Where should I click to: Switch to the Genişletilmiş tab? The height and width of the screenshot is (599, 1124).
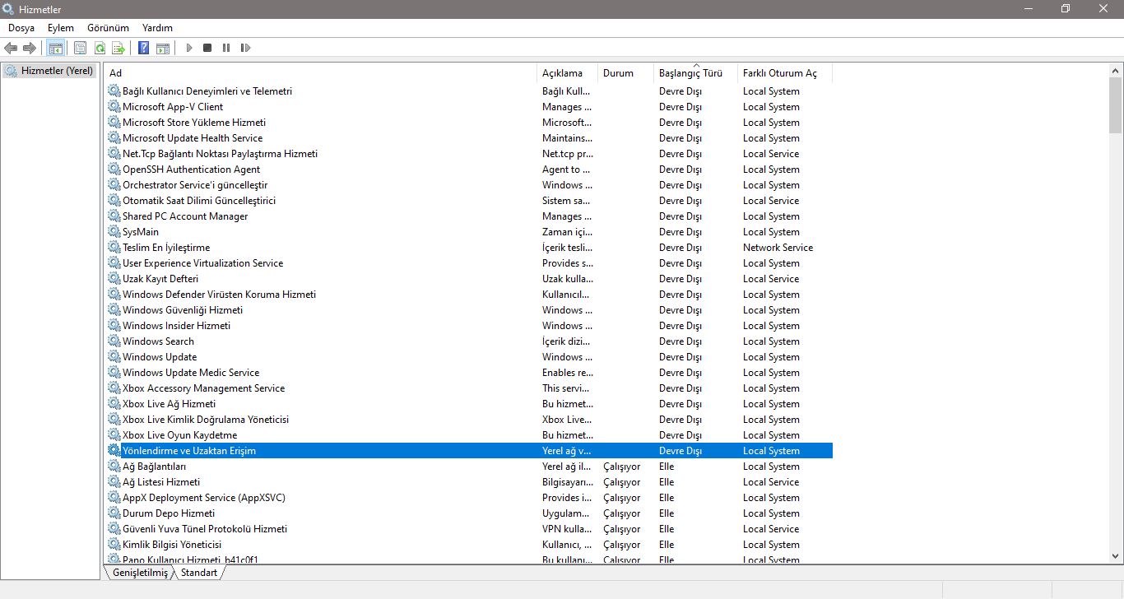(140, 573)
